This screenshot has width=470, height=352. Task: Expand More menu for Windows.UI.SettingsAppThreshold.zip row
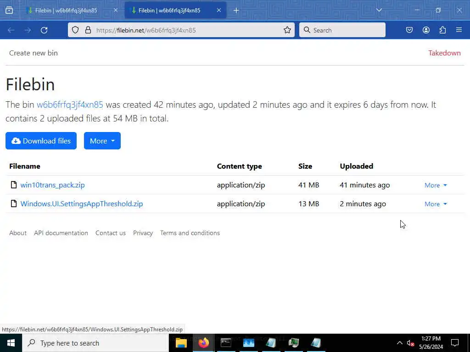tap(436, 204)
